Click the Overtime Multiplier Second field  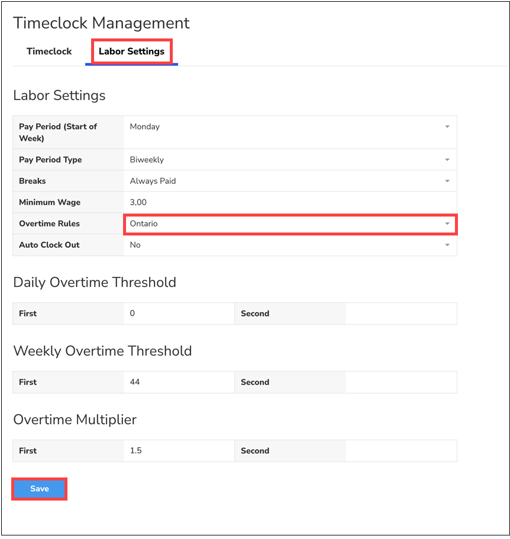click(x=401, y=451)
